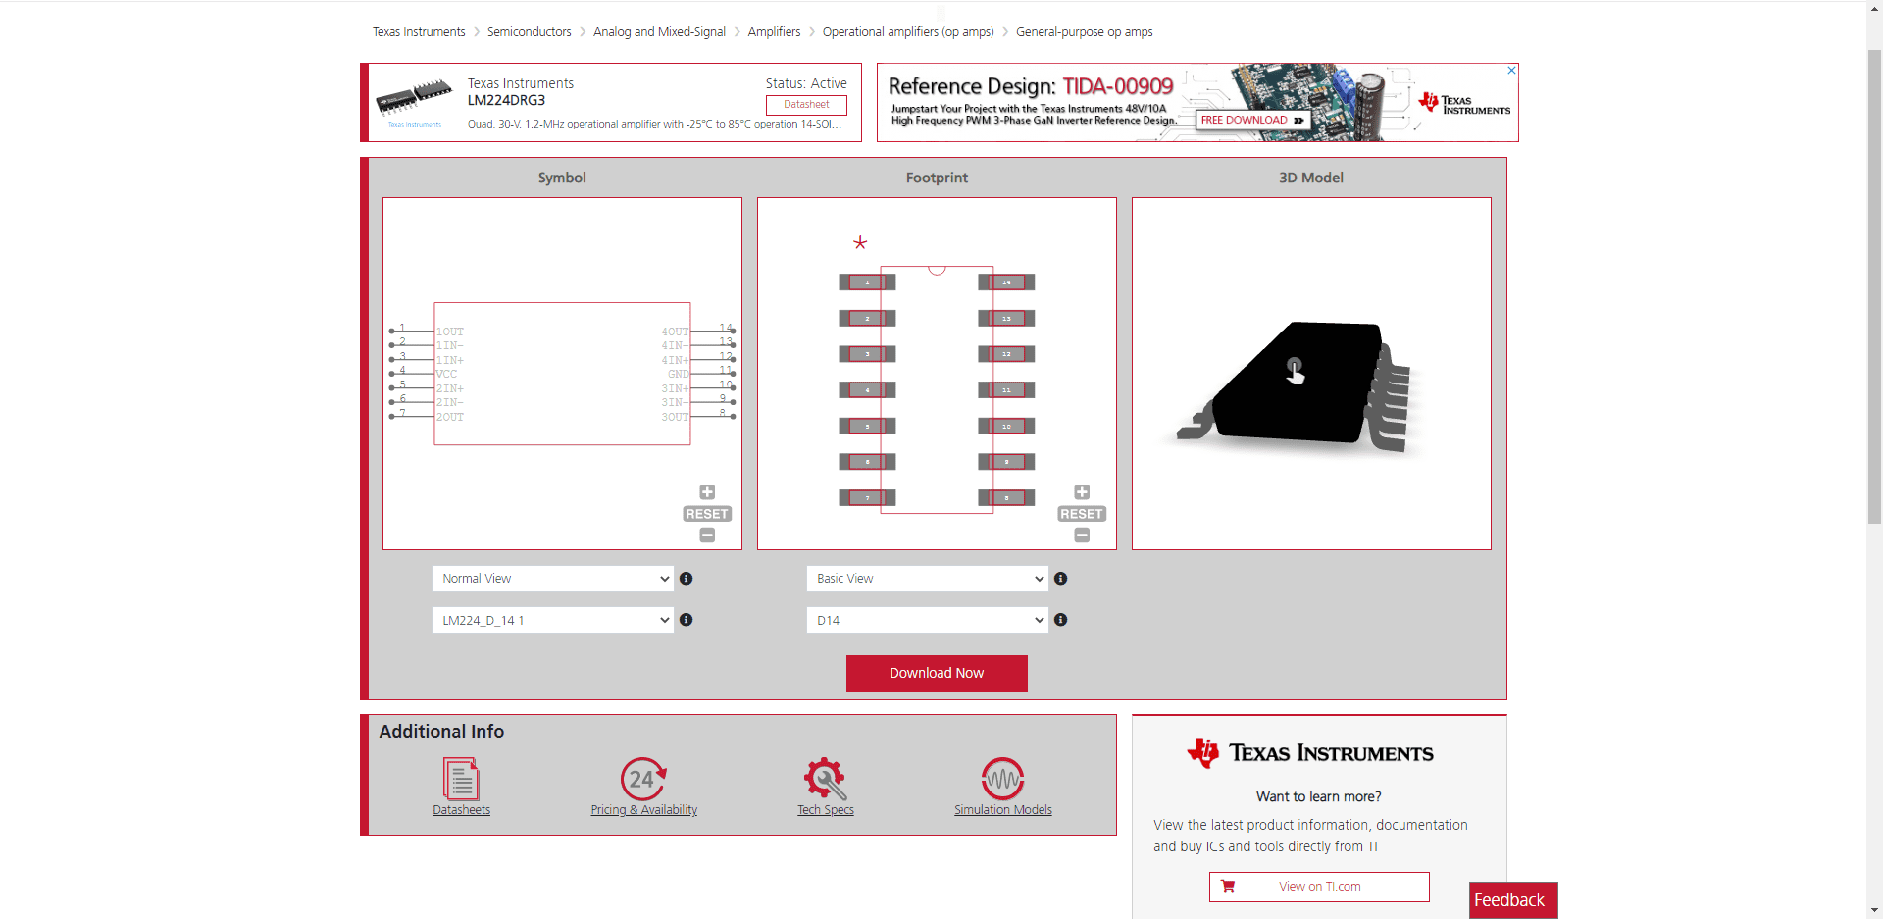
Task: Zoom out the Symbol preview with minus icon
Action: [x=707, y=536]
